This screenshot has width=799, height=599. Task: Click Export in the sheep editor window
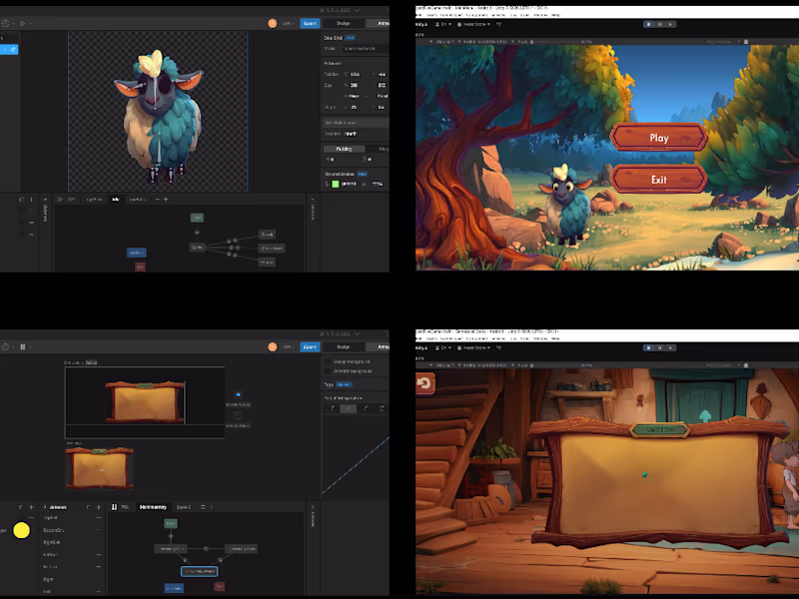pyautogui.click(x=310, y=23)
